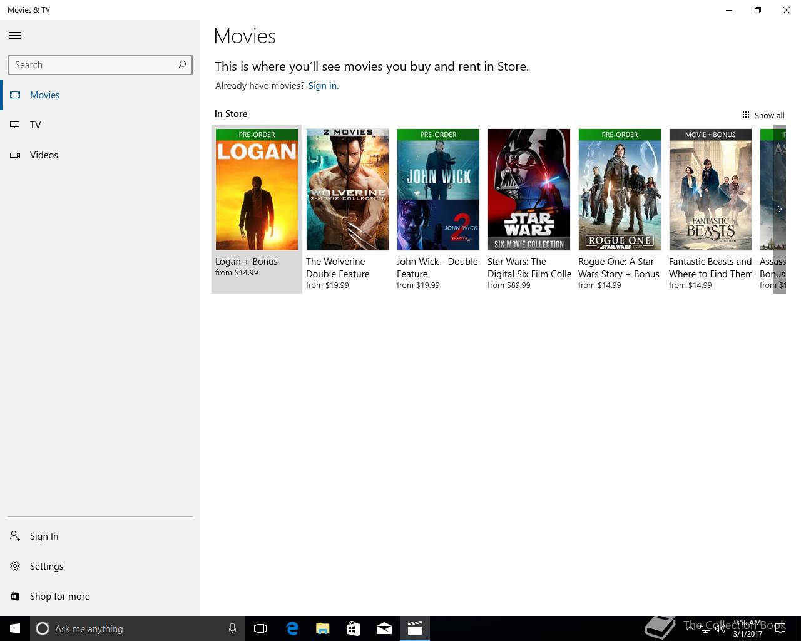Click the Movies film strip icon
This screenshot has width=801, height=641.
15,95
